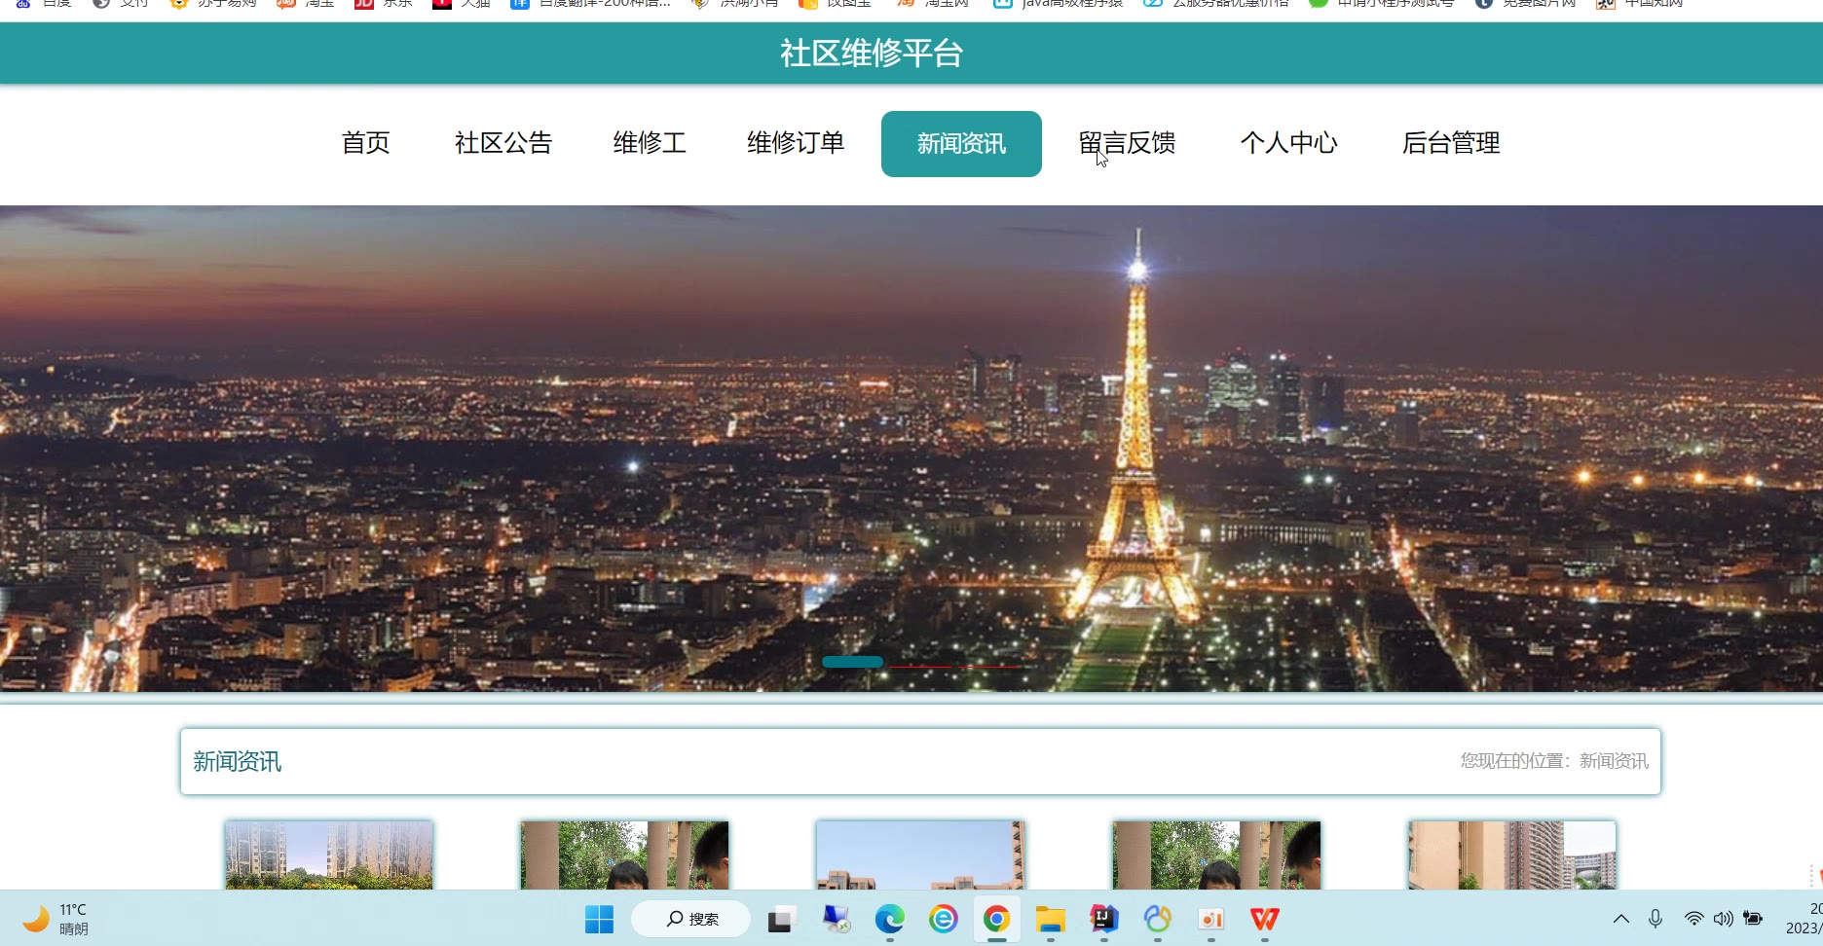Expand the hidden system tray icons
1823x946 pixels.
coord(1621,919)
